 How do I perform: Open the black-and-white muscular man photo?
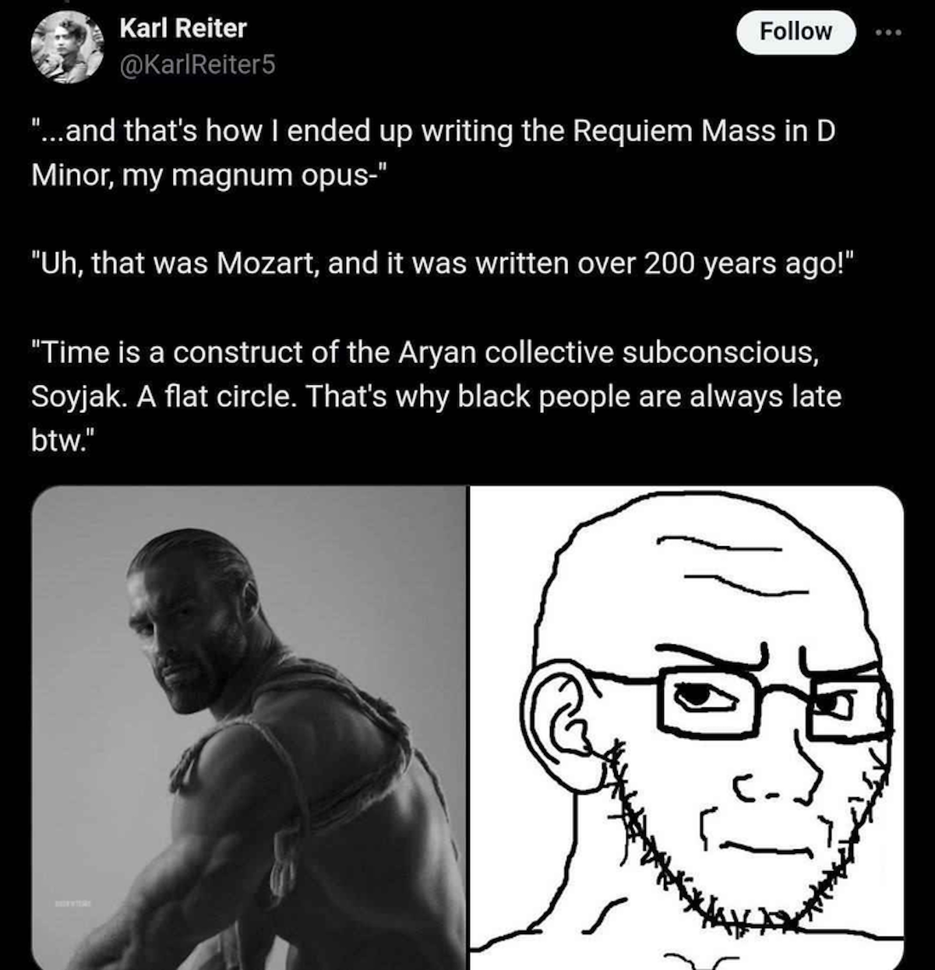249,728
